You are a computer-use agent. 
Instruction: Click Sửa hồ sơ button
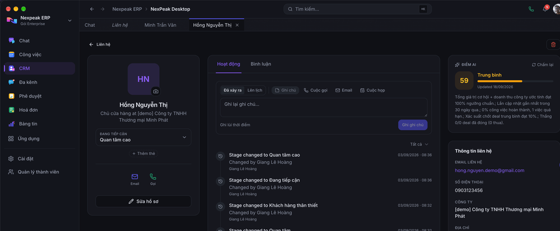coord(143,201)
